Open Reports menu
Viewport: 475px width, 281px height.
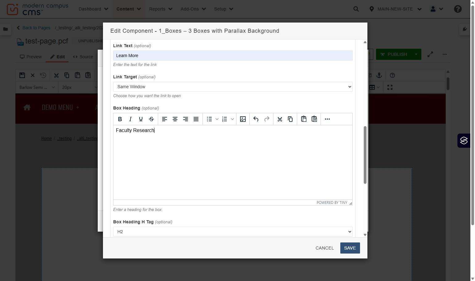click(x=161, y=9)
